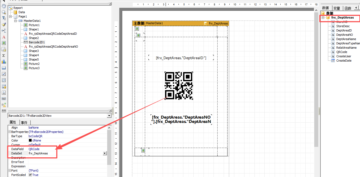Select the OLE object tool
Screen dimensions: 360x177
[4, 99]
